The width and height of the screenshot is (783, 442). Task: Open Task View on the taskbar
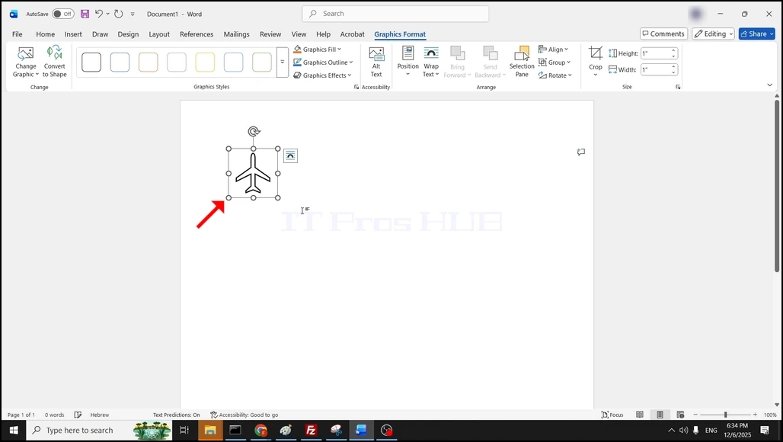[x=184, y=430]
